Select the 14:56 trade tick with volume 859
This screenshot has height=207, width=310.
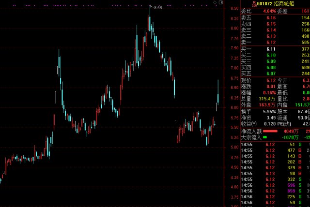[x=275, y=191]
